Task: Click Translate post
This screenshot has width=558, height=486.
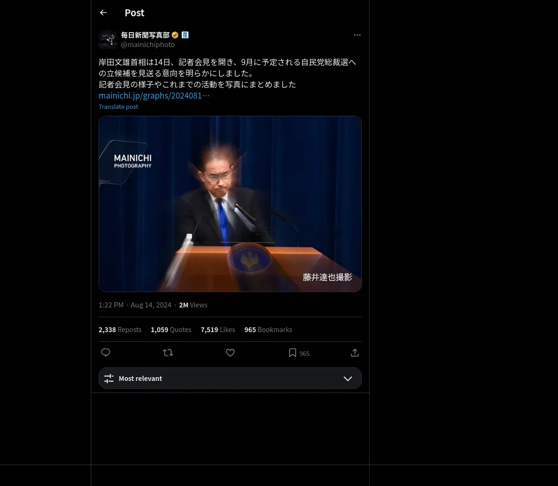Action: [x=118, y=107]
